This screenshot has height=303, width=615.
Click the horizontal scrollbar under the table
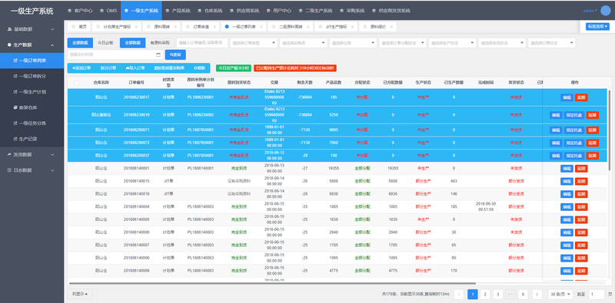tap(272, 283)
